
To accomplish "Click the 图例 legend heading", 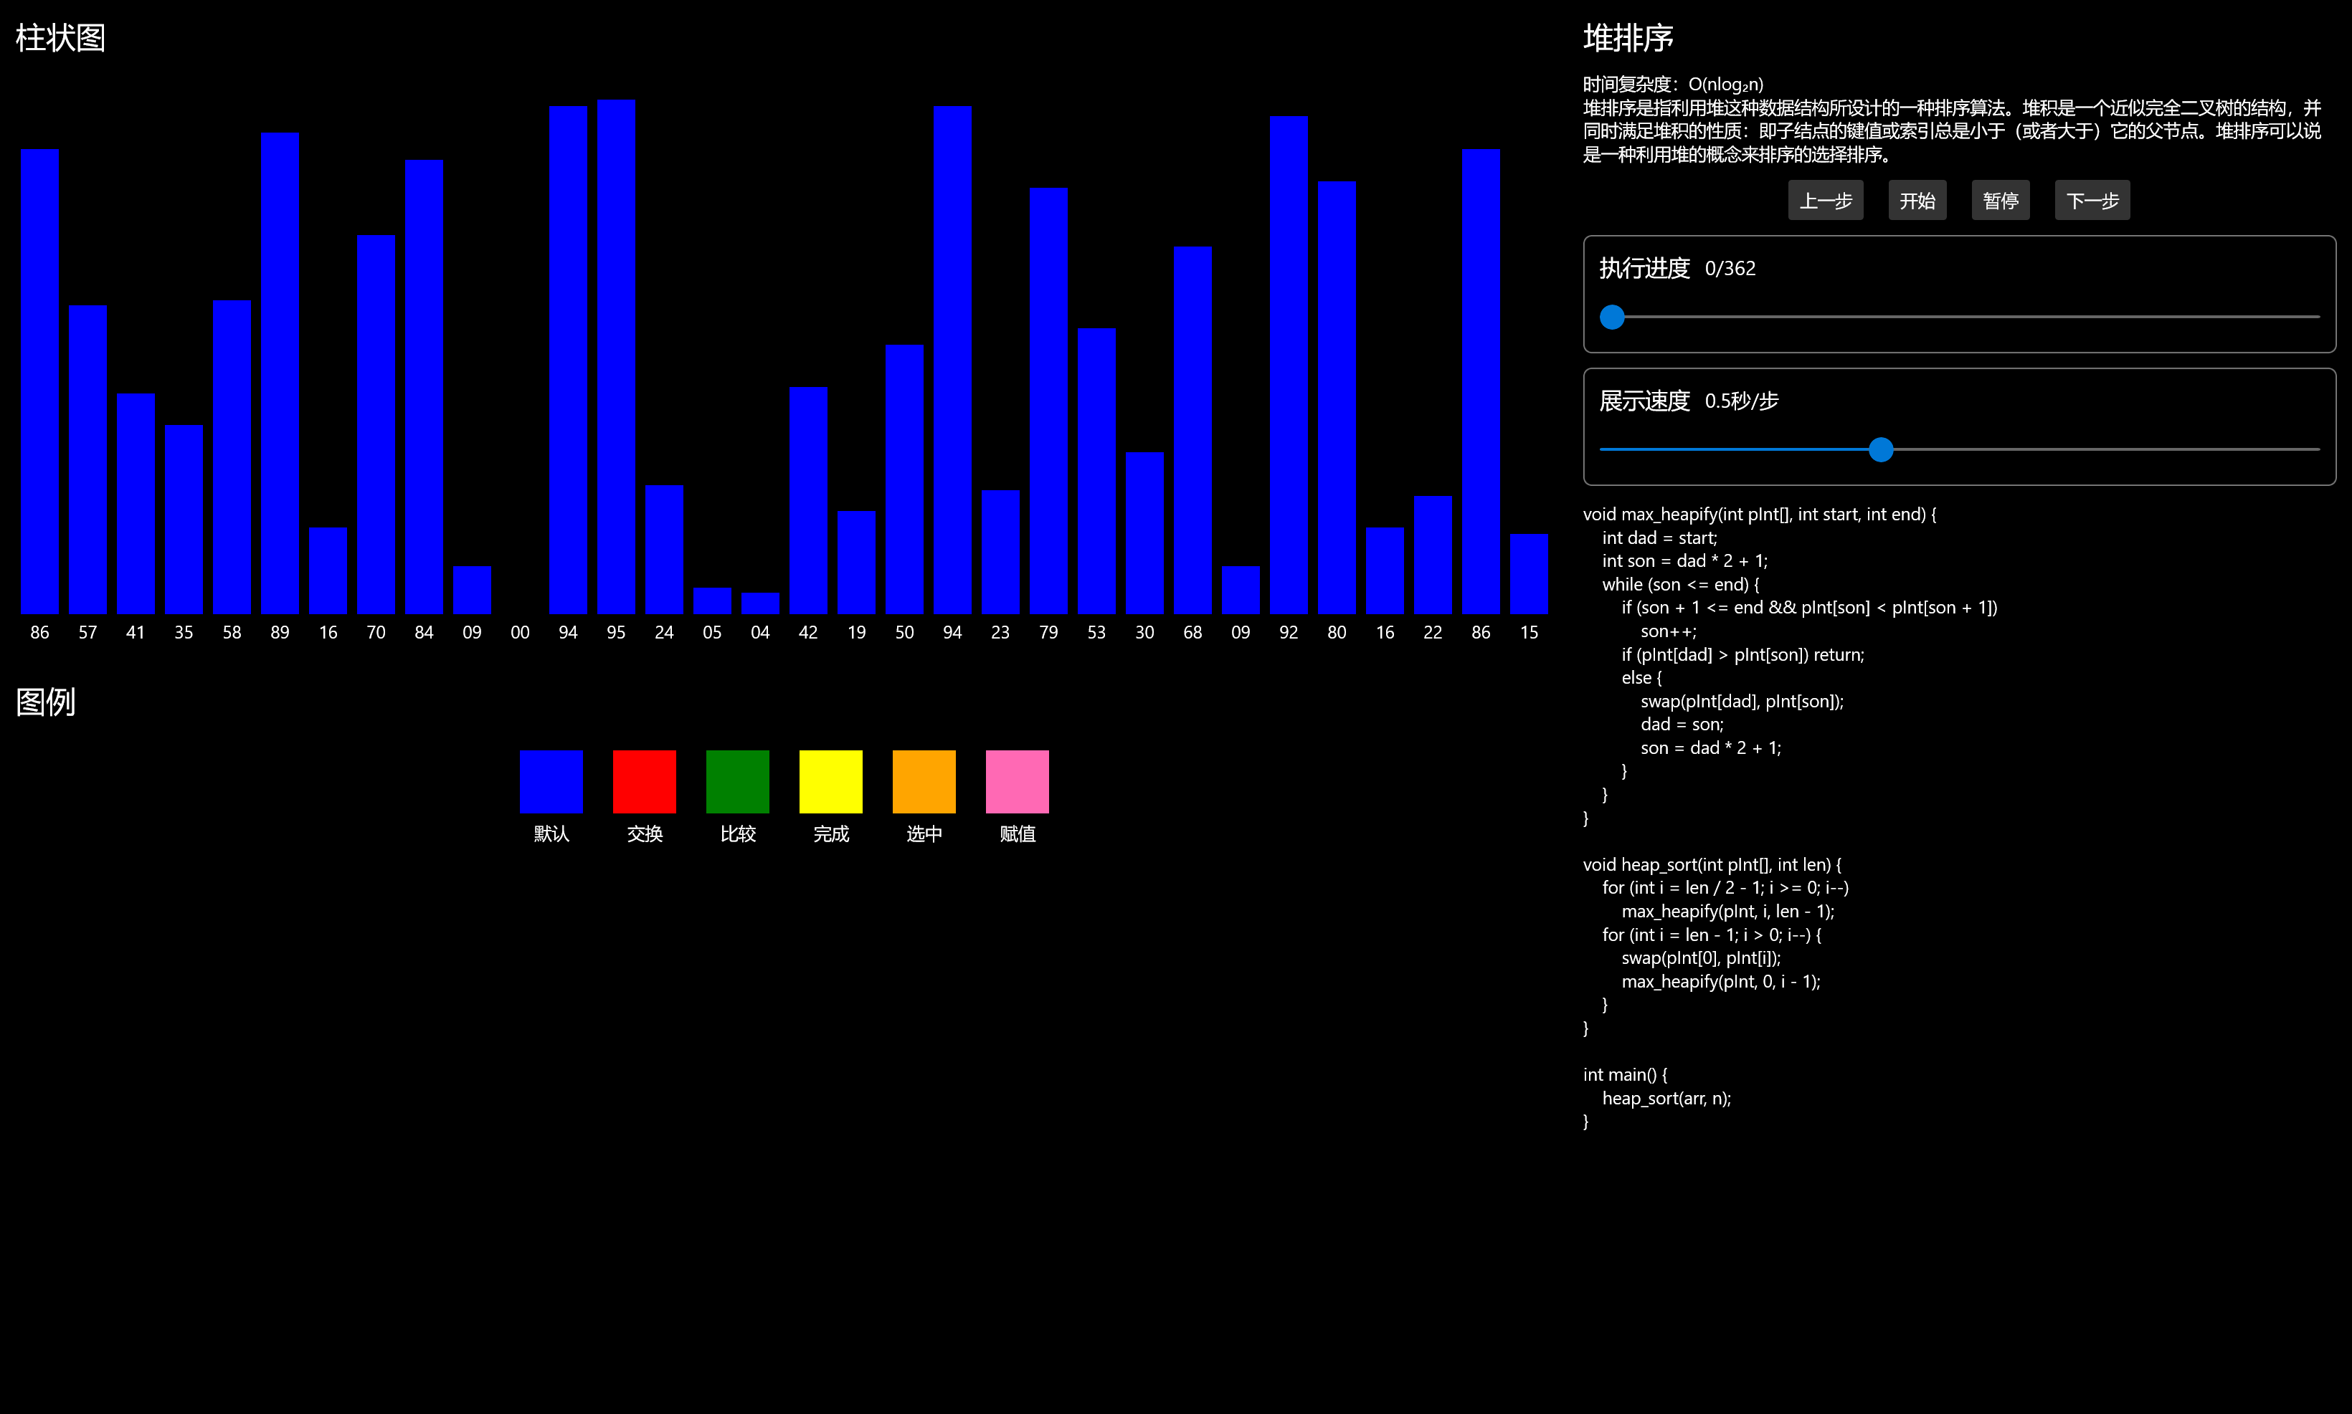I will tap(46, 702).
